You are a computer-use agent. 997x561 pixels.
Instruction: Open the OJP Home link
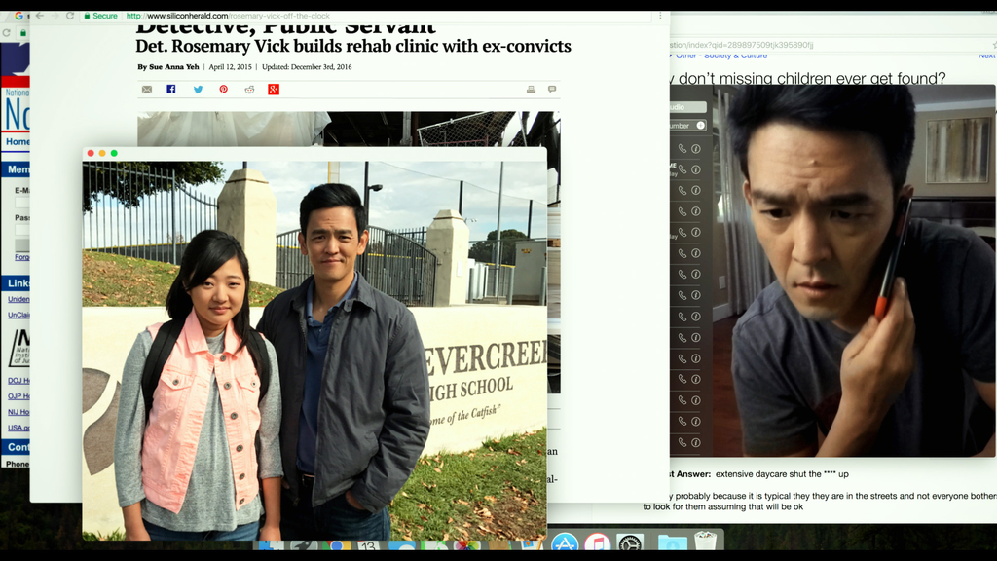pos(18,396)
